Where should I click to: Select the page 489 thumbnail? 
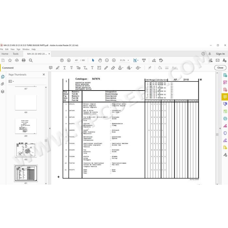click(x=26, y=126)
